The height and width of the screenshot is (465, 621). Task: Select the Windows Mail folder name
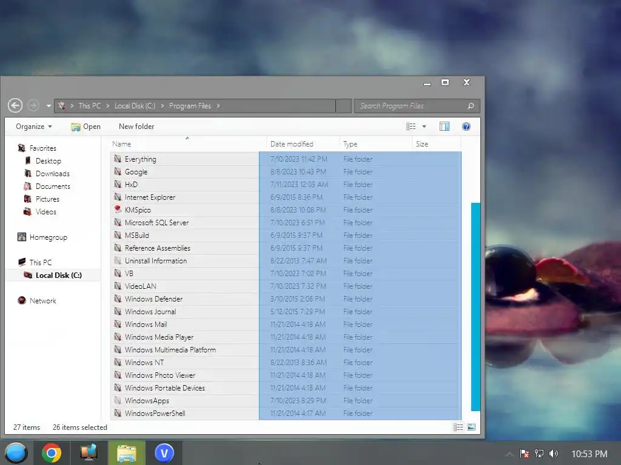tap(146, 325)
